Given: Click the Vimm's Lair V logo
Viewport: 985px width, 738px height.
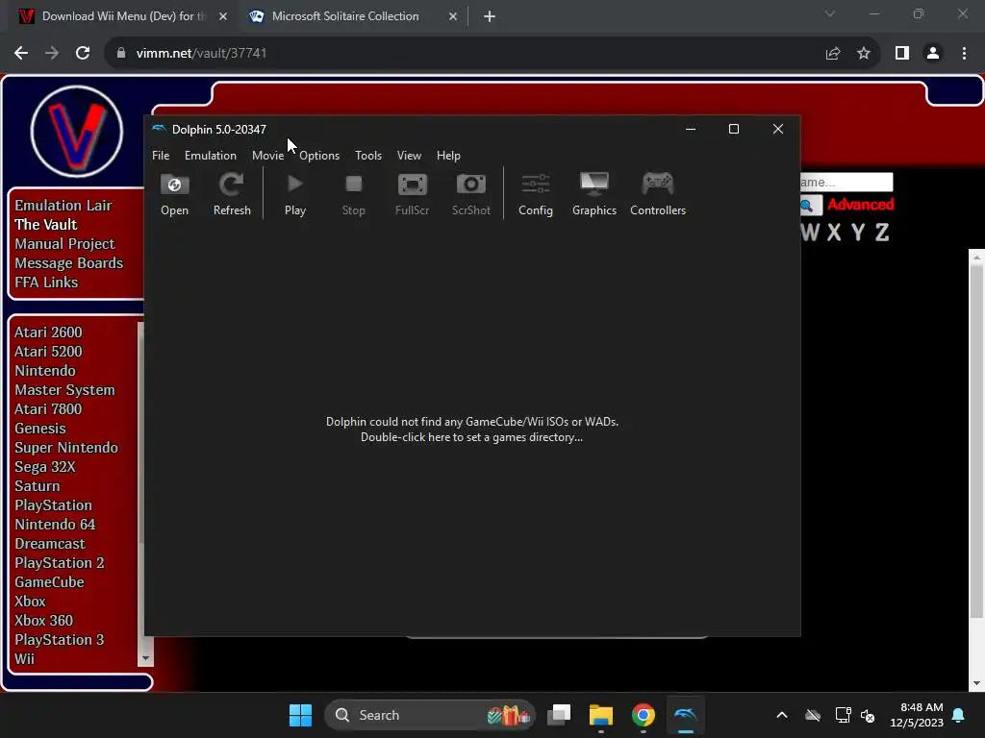Looking at the screenshot, I should click(x=77, y=132).
